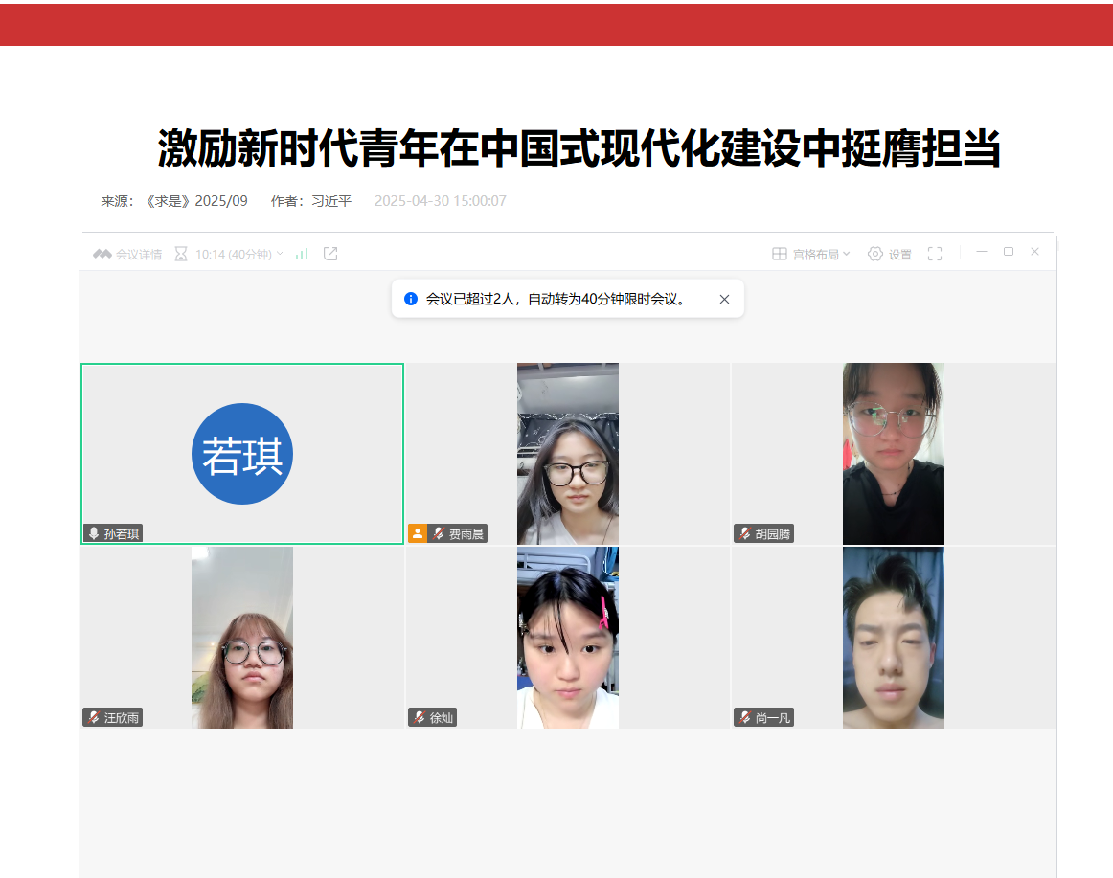Click the blue info icon in notification
The image size is (1113, 878).
click(410, 299)
